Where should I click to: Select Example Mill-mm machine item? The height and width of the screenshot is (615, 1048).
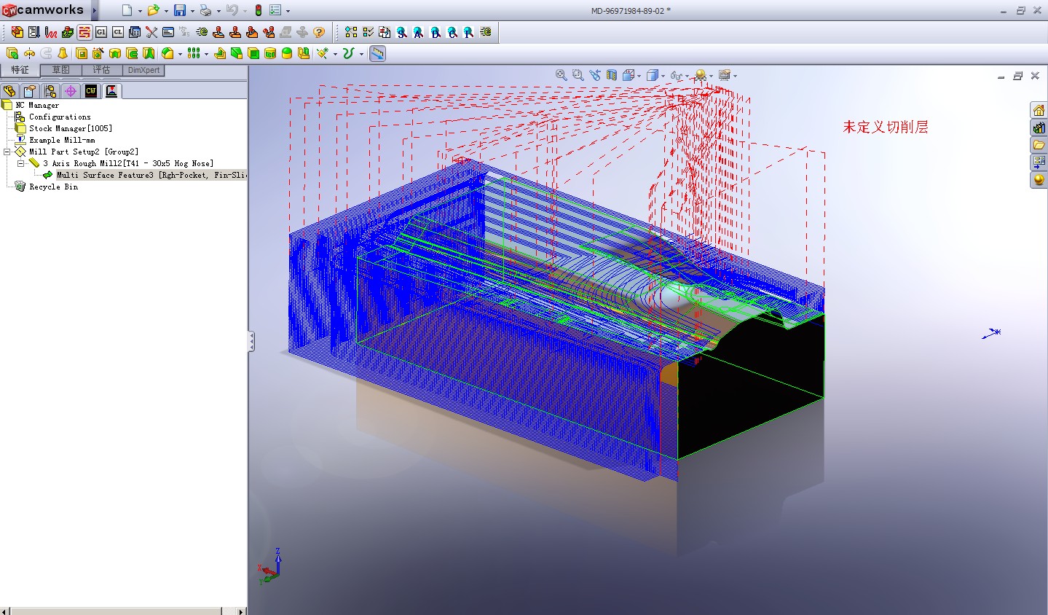[62, 140]
